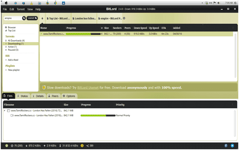Sort torrents by Seeders column

coord(117,28)
